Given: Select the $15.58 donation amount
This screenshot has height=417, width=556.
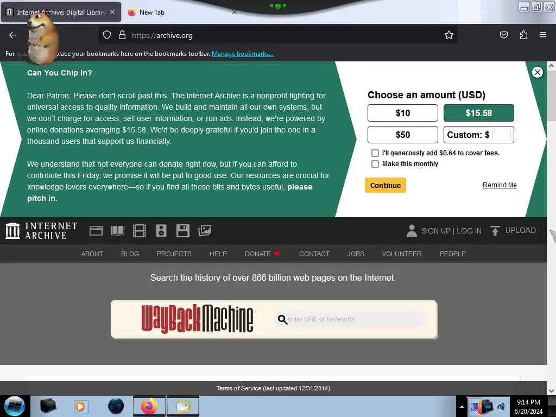Looking at the screenshot, I should click(x=479, y=113).
